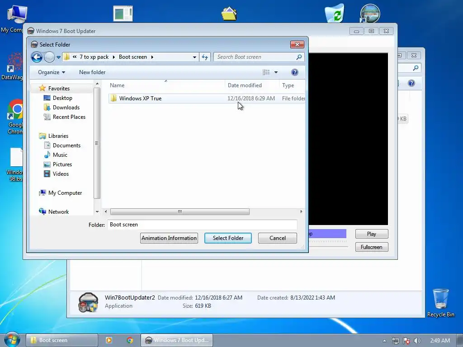Switch to Boot screen taskbar button

click(61, 340)
